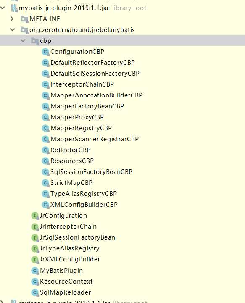The image size is (245, 303).
Task: Open the MapperScannerRegistrarCBP class name
Action: pos(95,139)
